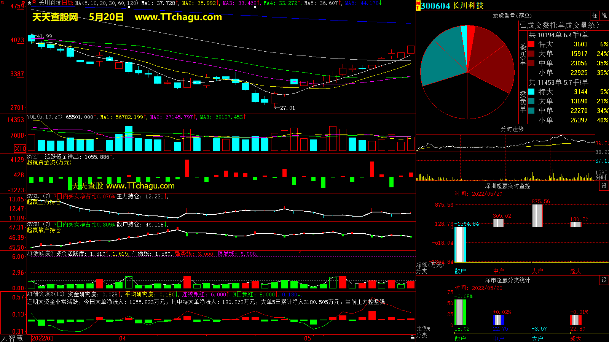Click the lock icon at chart bottom-right
609x342 pixels.
pos(412,337)
